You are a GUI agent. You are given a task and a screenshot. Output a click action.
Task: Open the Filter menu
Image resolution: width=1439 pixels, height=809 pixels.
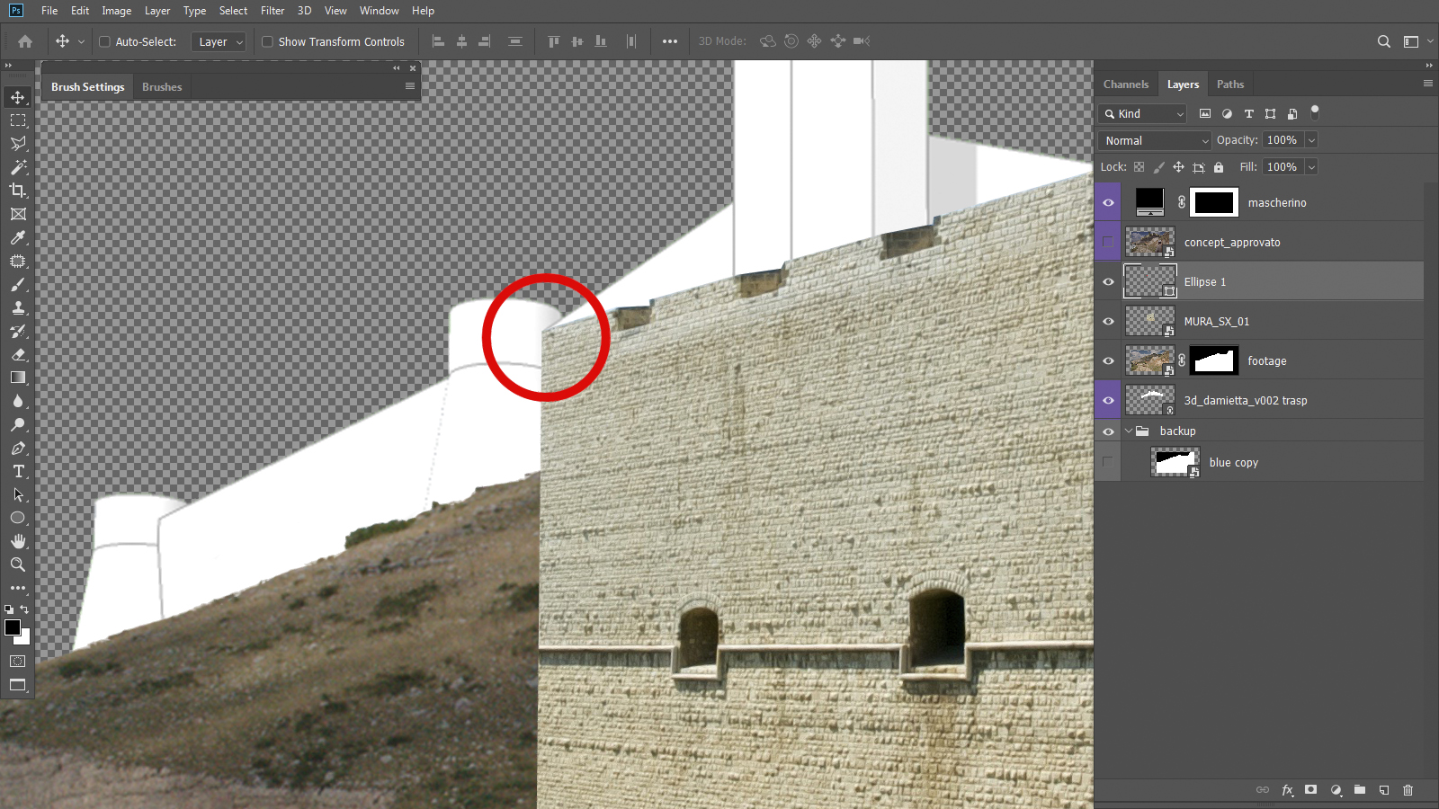click(273, 11)
